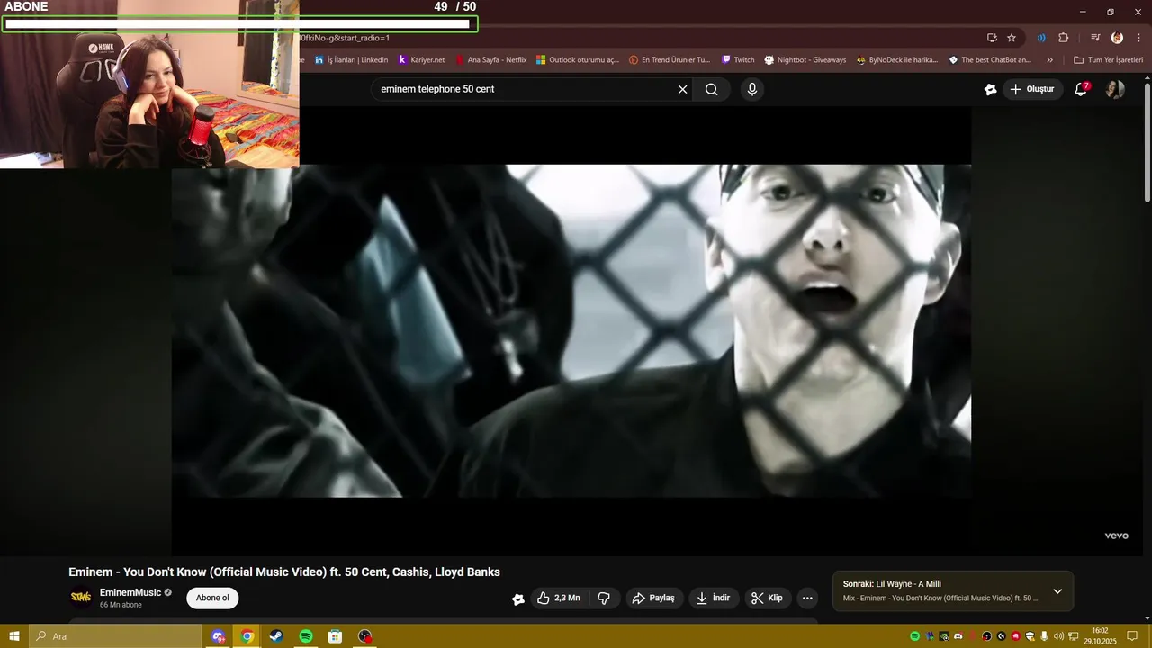Click the page vertical scrollbar

pyautogui.click(x=1147, y=140)
